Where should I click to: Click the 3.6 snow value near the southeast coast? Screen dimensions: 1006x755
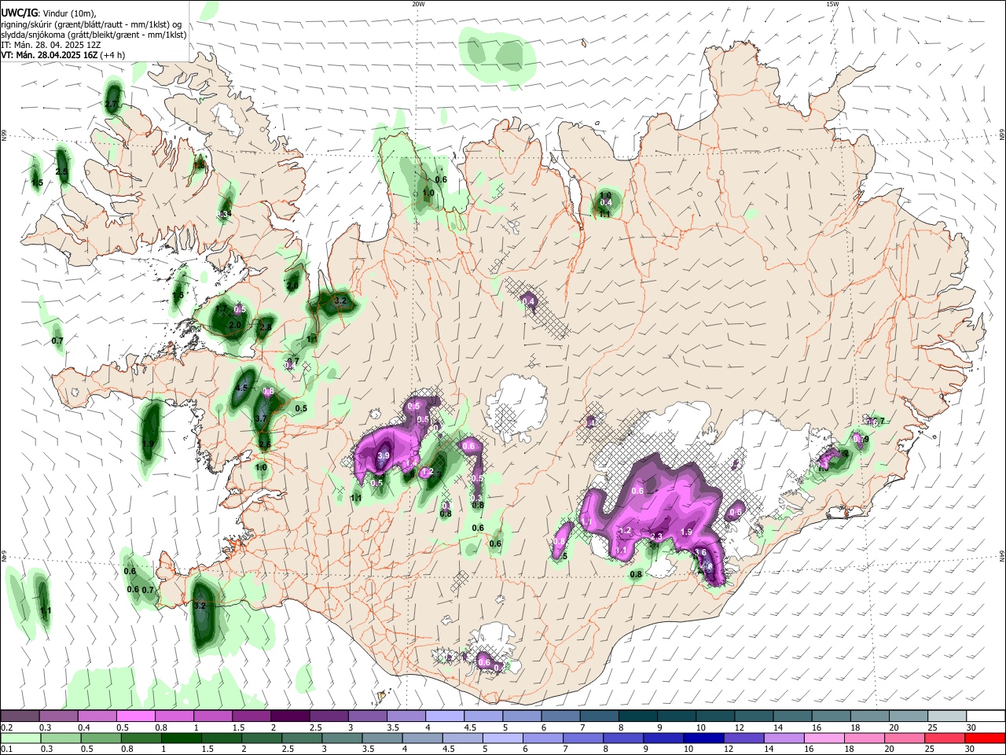click(x=701, y=553)
